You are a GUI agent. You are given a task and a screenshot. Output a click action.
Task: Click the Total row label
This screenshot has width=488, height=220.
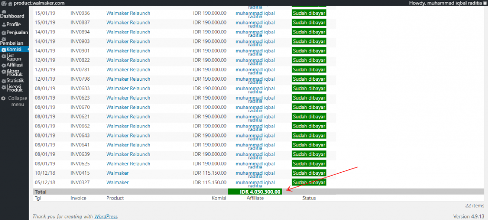[x=41, y=192]
